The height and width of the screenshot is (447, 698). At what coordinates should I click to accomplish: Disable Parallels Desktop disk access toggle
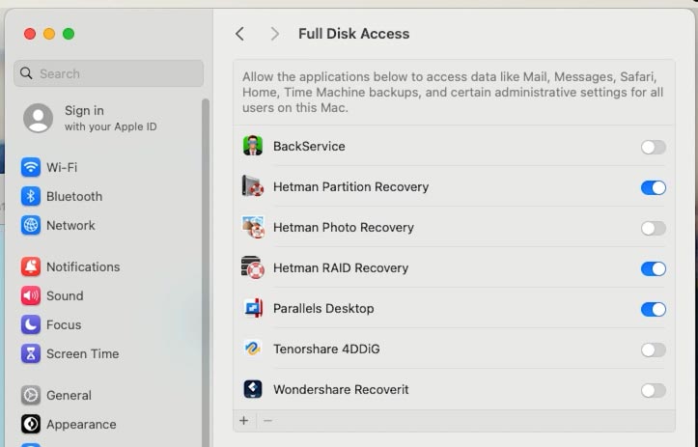[x=653, y=309]
